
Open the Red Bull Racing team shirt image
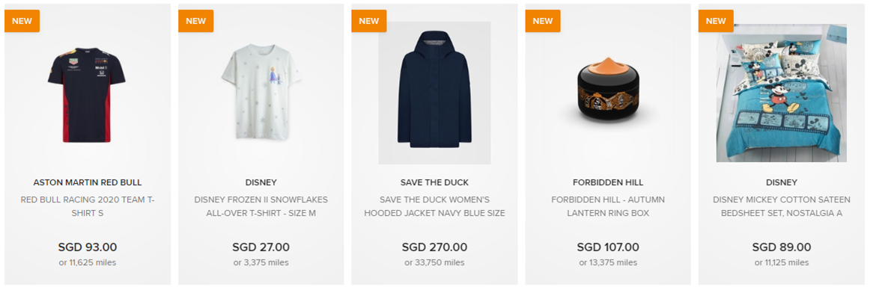coord(86,94)
